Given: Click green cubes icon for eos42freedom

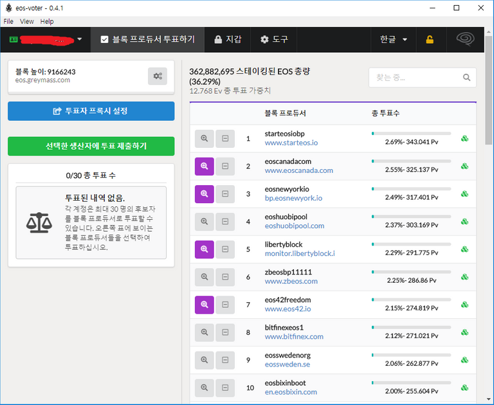Looking at the screenshot, I should coord(464,305).
